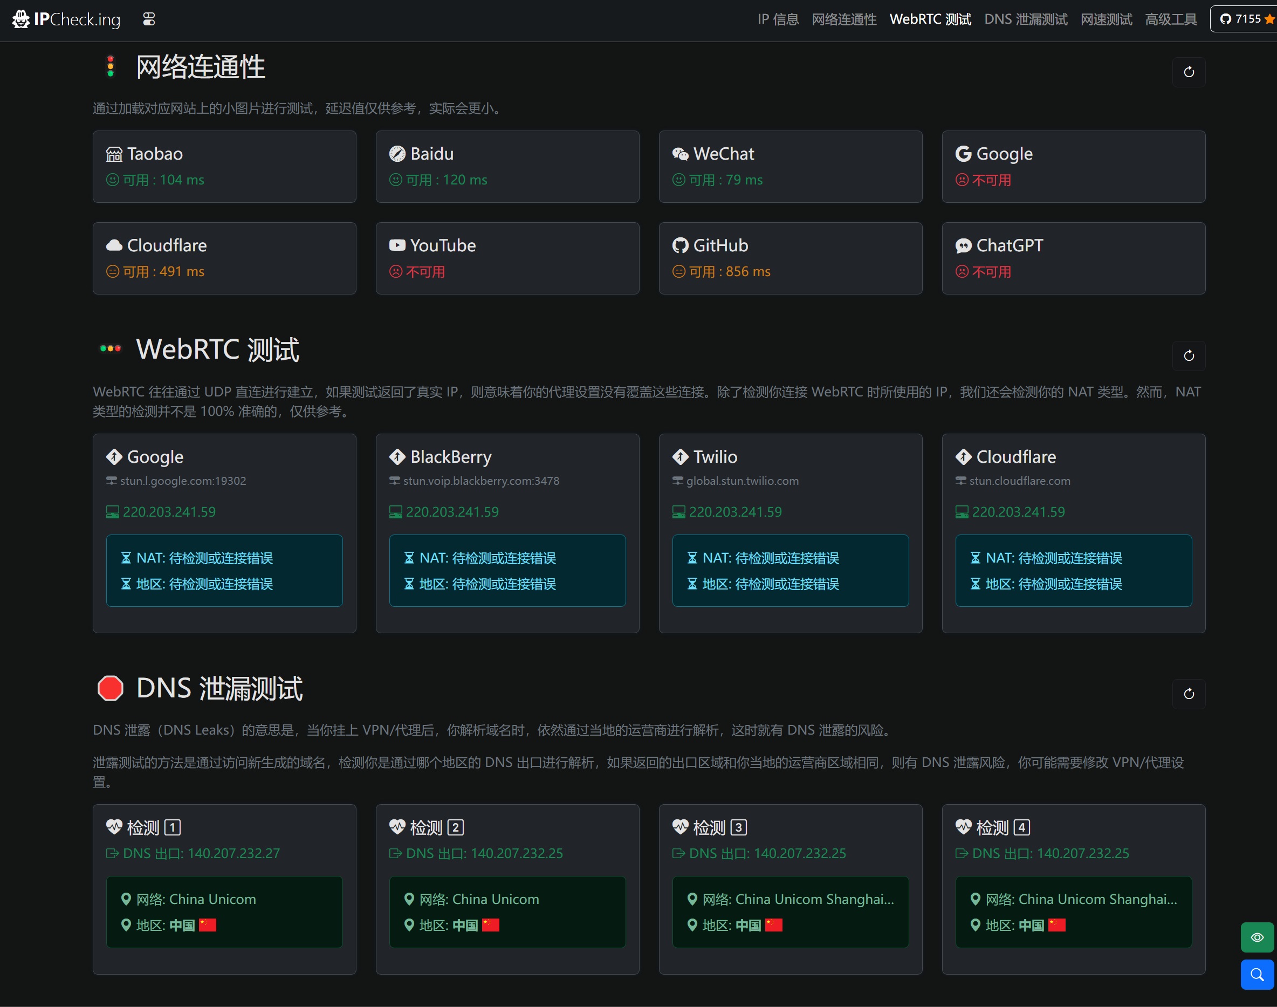
Task: Click the YouTube connectivity card icon
Action: (397, 245)
